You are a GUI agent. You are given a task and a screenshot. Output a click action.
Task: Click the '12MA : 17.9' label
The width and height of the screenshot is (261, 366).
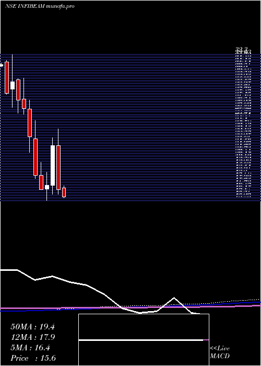(x=32, y=337)
